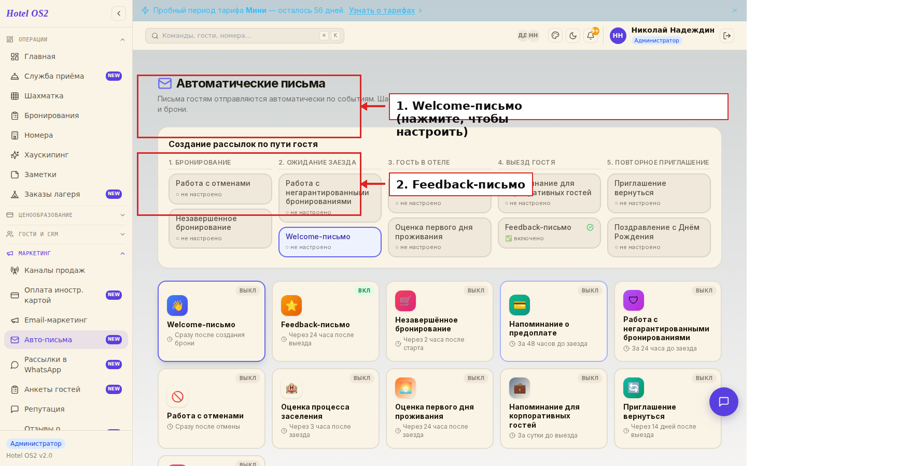Open Заметки in the sidebar

(66, 174)
